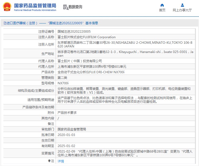The width and height of the screenshot is (199, 166).
Task: Select the 注册证编号 value 国械注进20202220005
Action: click(74, 31)
